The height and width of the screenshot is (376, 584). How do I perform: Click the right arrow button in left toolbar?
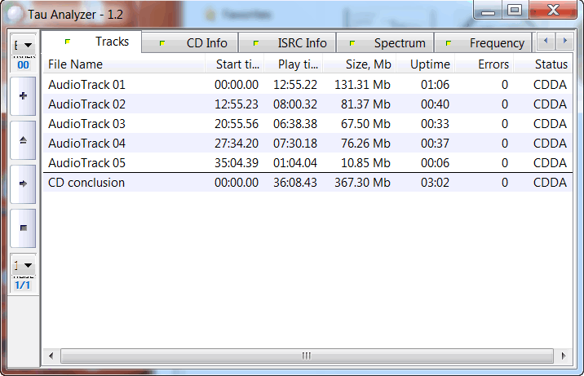[x=23, y=184]
